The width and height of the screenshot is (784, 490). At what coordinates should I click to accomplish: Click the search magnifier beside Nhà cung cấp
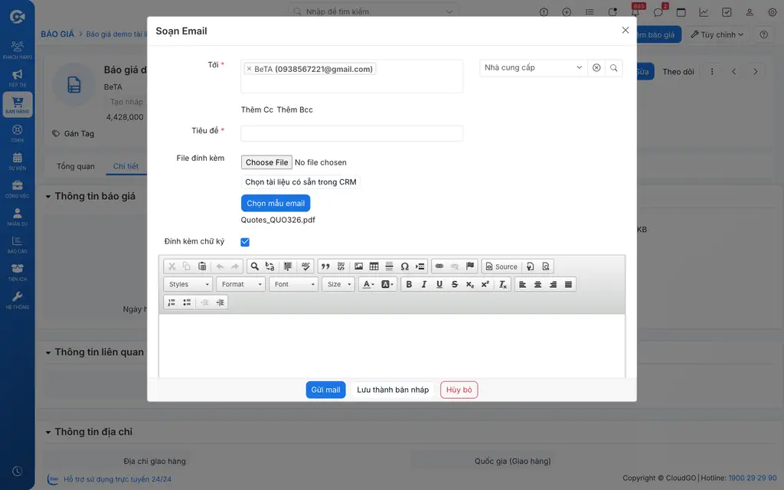(x=613, y=68)
